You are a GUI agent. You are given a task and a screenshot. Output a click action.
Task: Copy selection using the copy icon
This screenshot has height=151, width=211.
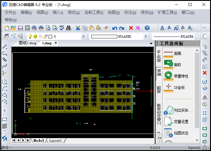85,28
